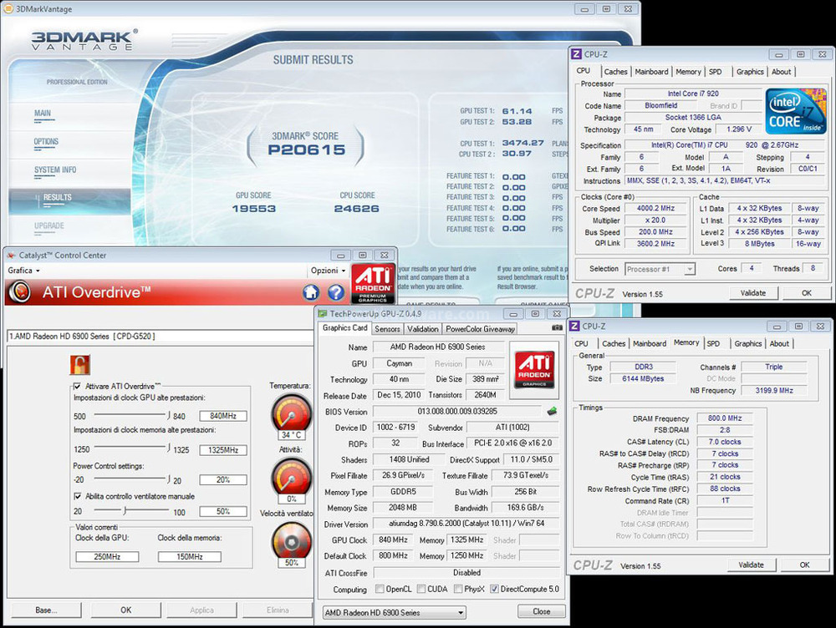Open the Sensors tab in GPU-Z
The image size is (836, 628).
[387, 329]
